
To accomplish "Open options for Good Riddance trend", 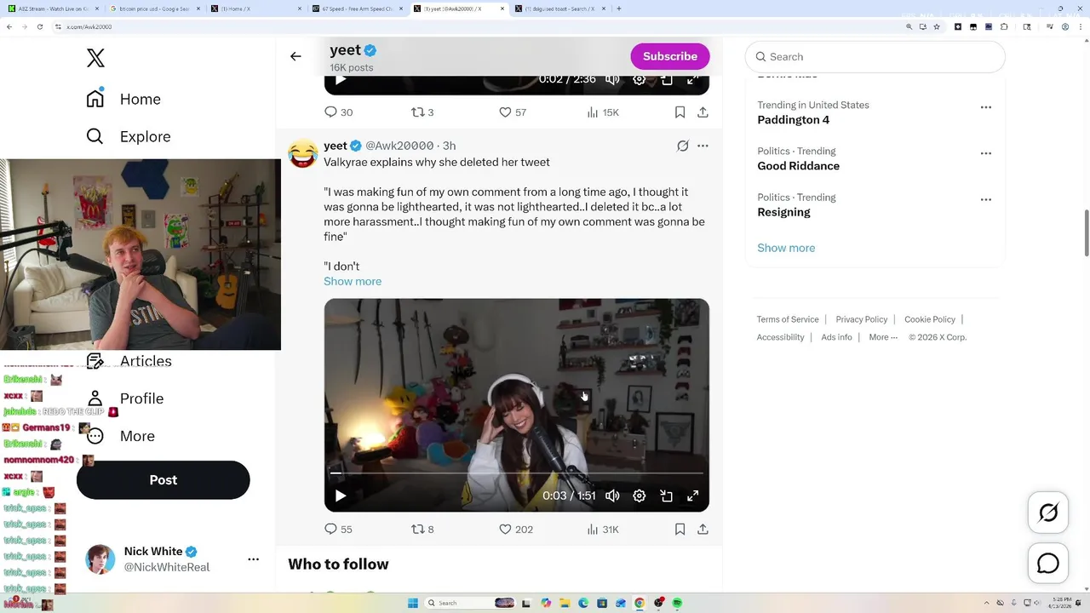I will (x=985, y=153).
